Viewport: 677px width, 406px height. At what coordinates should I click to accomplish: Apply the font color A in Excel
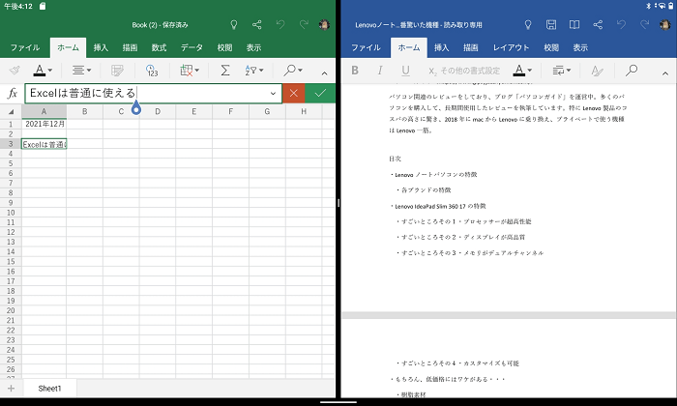coord(40,70)
